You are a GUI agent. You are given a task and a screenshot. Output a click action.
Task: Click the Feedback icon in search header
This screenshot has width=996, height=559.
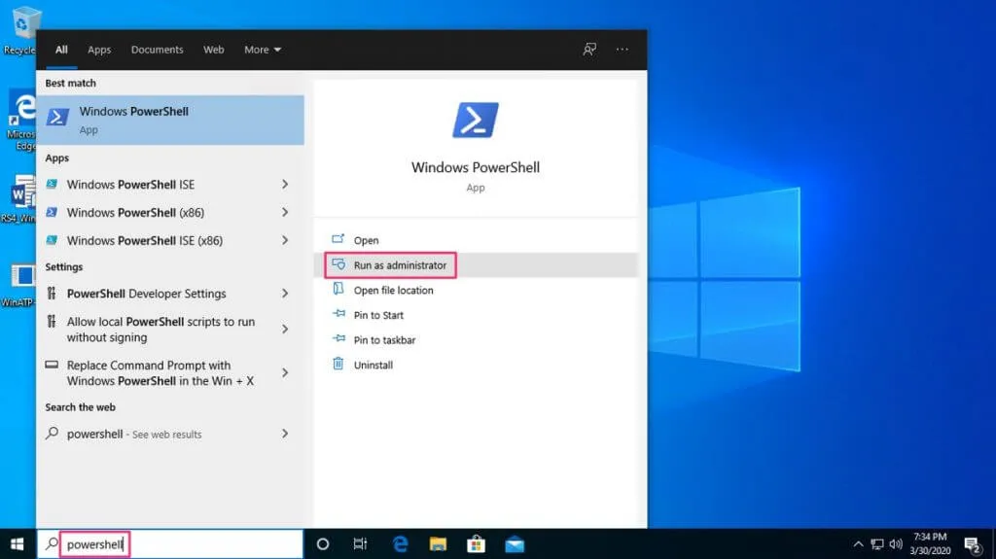[x=589, y=50]
